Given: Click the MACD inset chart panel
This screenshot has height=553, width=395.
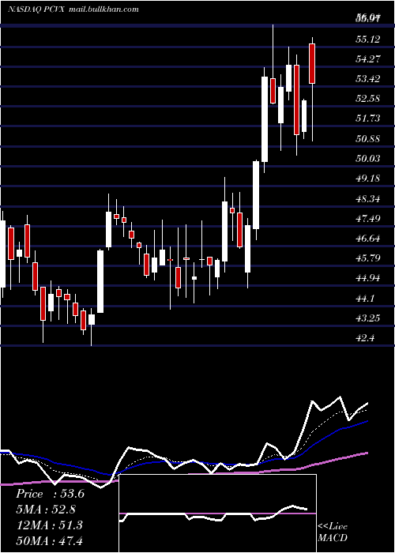Looking at the screenshot, I should (x=217, y=513).
